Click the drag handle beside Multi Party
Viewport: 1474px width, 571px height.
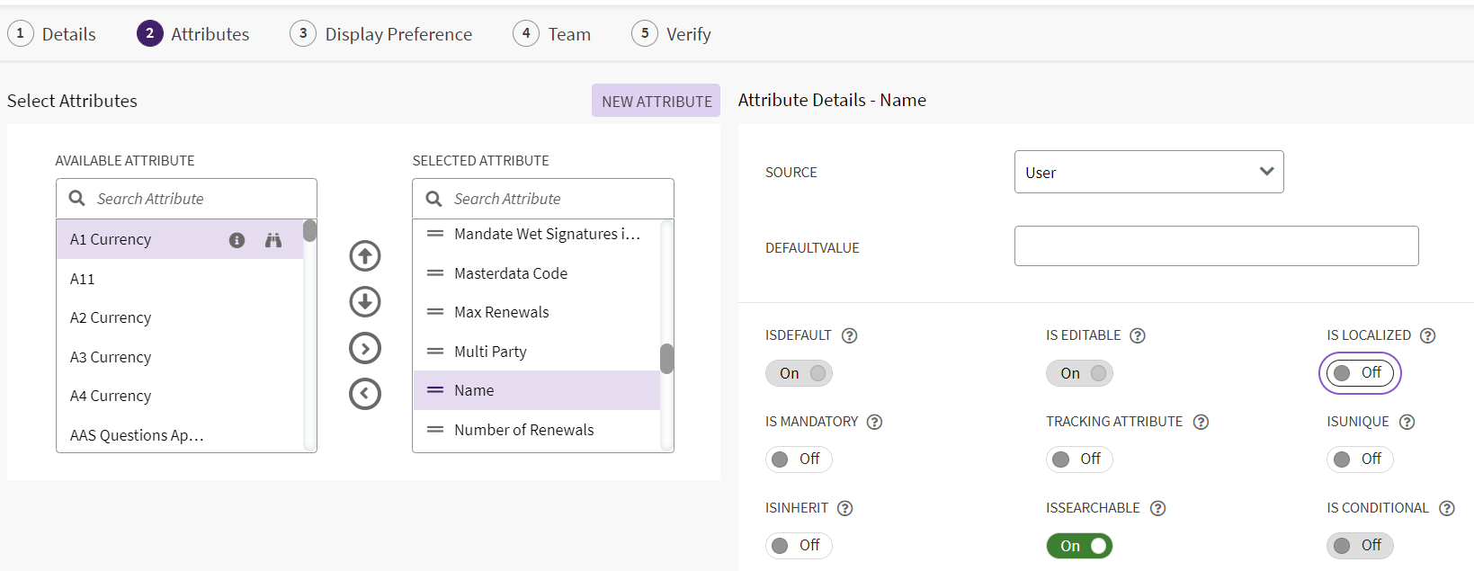click(435, 352)
